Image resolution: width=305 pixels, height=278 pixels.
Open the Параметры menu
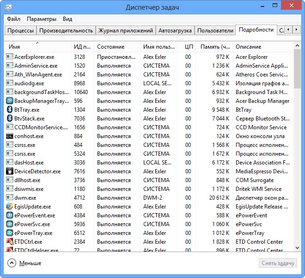pyautogui.click(x=42, y=19)
